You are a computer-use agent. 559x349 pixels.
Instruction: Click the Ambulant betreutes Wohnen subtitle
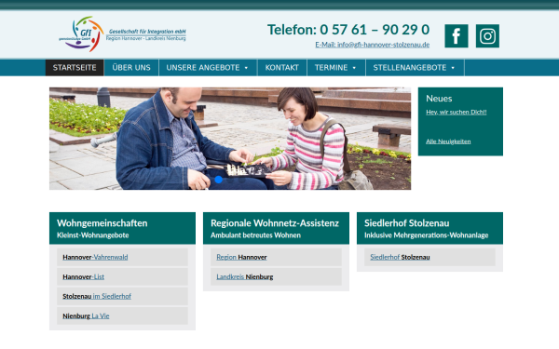255,235
